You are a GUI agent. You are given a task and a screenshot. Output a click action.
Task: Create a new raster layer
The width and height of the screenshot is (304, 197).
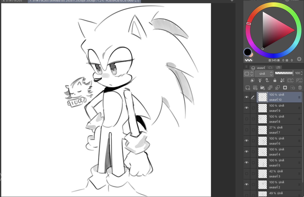pos(248,88)
